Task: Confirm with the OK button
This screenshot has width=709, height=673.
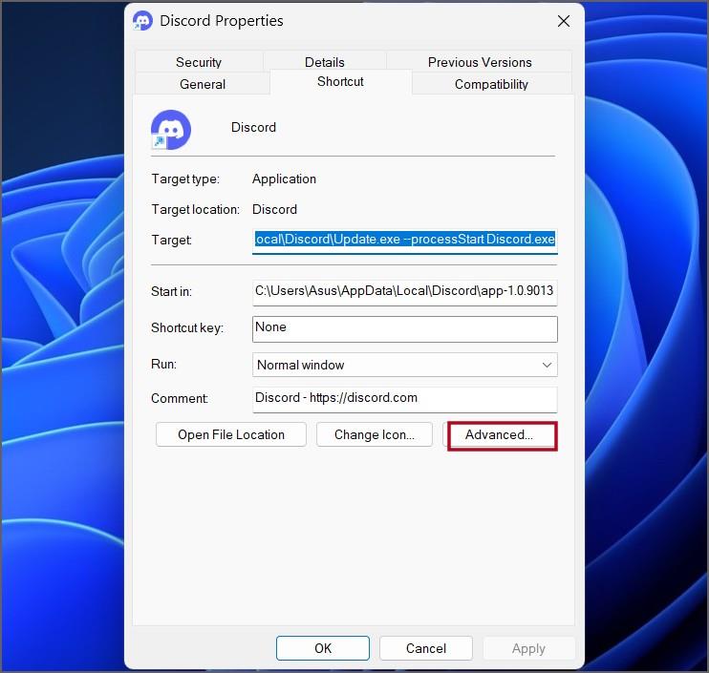Action: pyautogui.click(x=323, y=648)
